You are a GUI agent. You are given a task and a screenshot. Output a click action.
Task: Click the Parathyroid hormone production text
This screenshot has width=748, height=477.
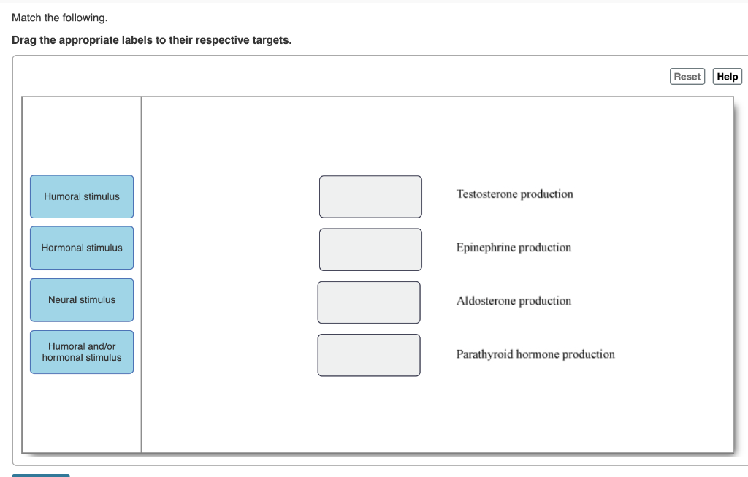535,354
